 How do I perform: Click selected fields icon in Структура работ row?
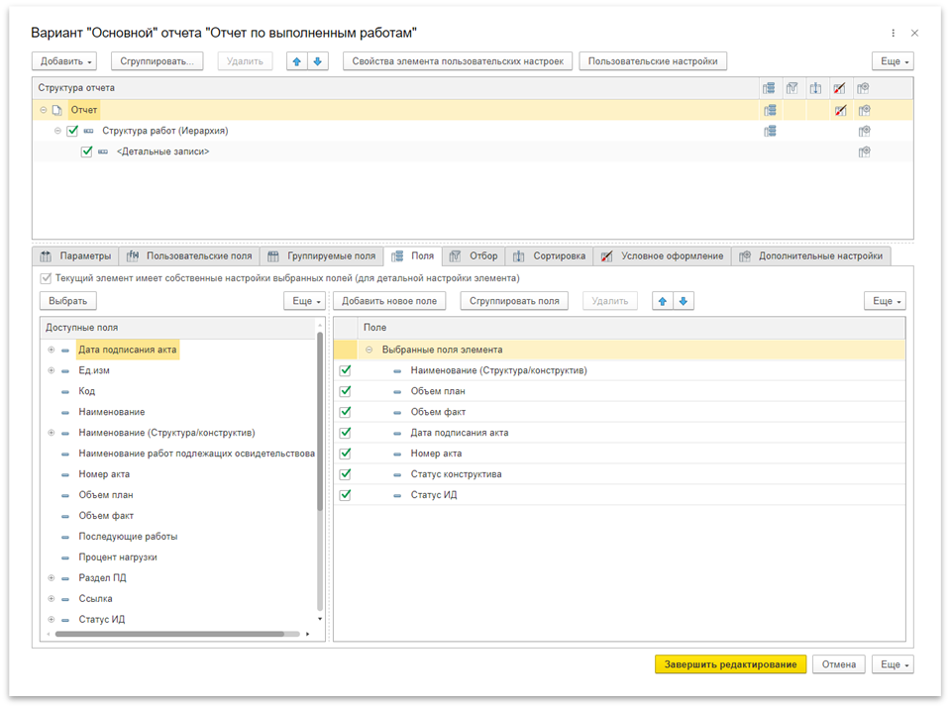[770, 131]
